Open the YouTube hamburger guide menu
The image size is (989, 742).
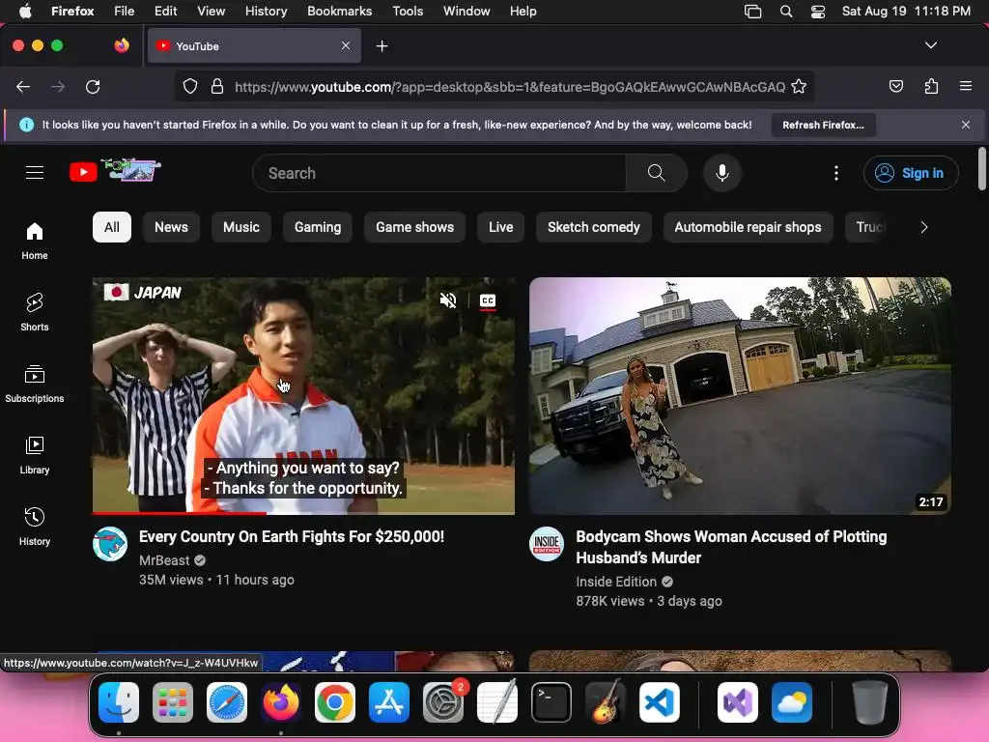[35, 172]
